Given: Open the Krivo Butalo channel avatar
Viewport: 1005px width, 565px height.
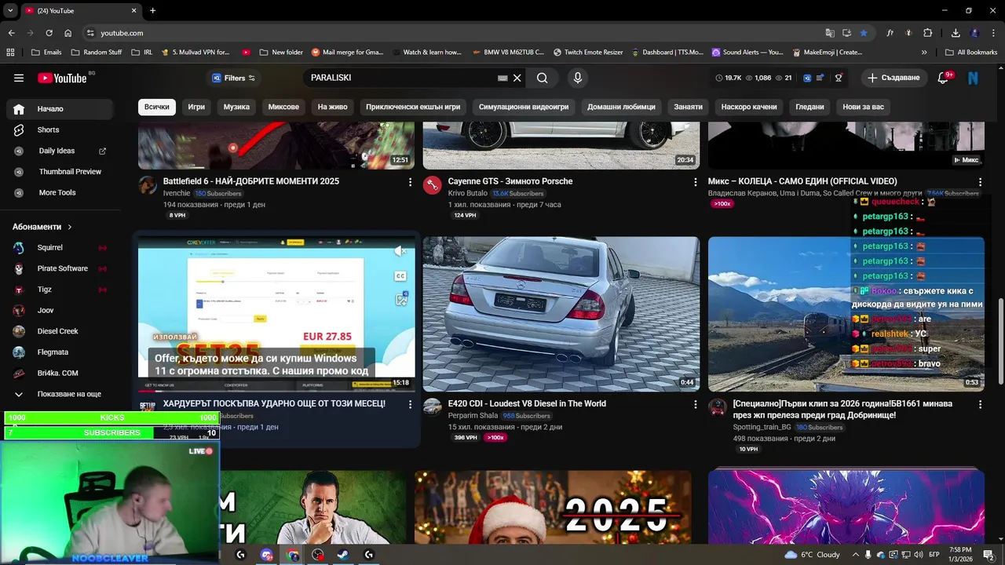Looking at the screenshot, I should pyautogui.click(x=432, y=185).
